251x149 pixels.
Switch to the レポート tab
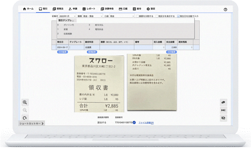[x=89, y=9]
